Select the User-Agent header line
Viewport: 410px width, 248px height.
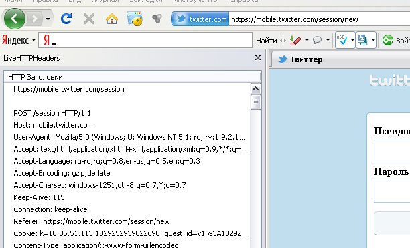[x=129, y=137]
